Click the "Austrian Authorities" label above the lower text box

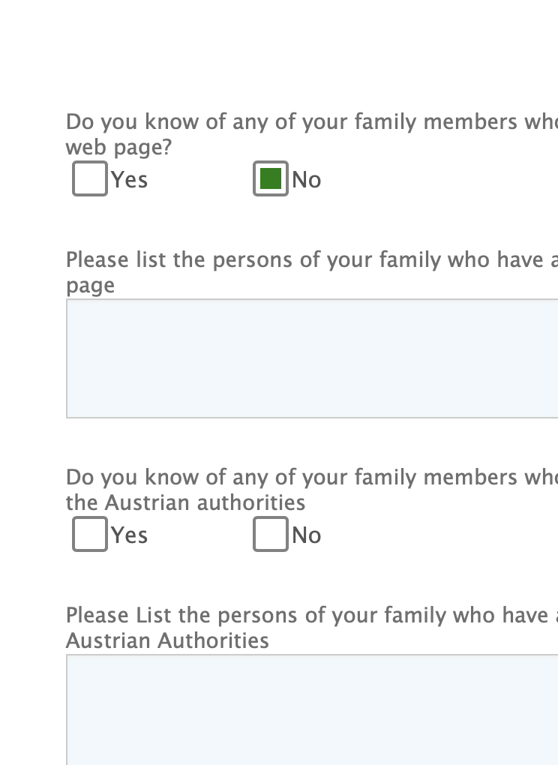click(x=167, y=640)
